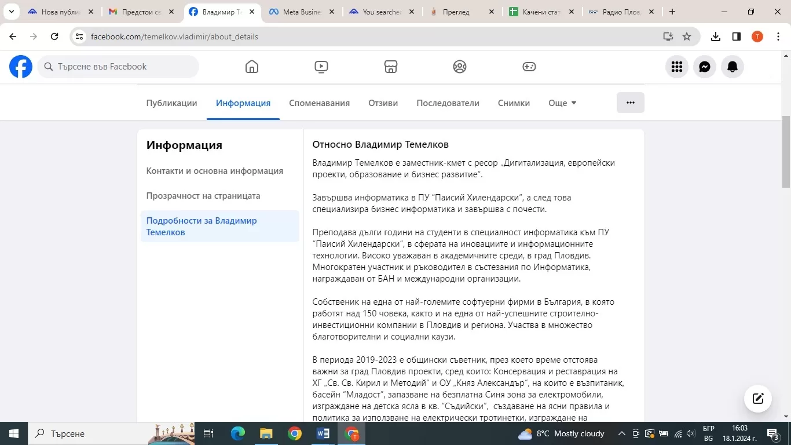Open the notifications bell
This screenshot has height=445, width=791.
click(x=733, y=67)
